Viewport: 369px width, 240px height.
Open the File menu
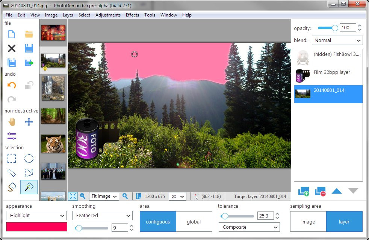click(x=9, y=15)
